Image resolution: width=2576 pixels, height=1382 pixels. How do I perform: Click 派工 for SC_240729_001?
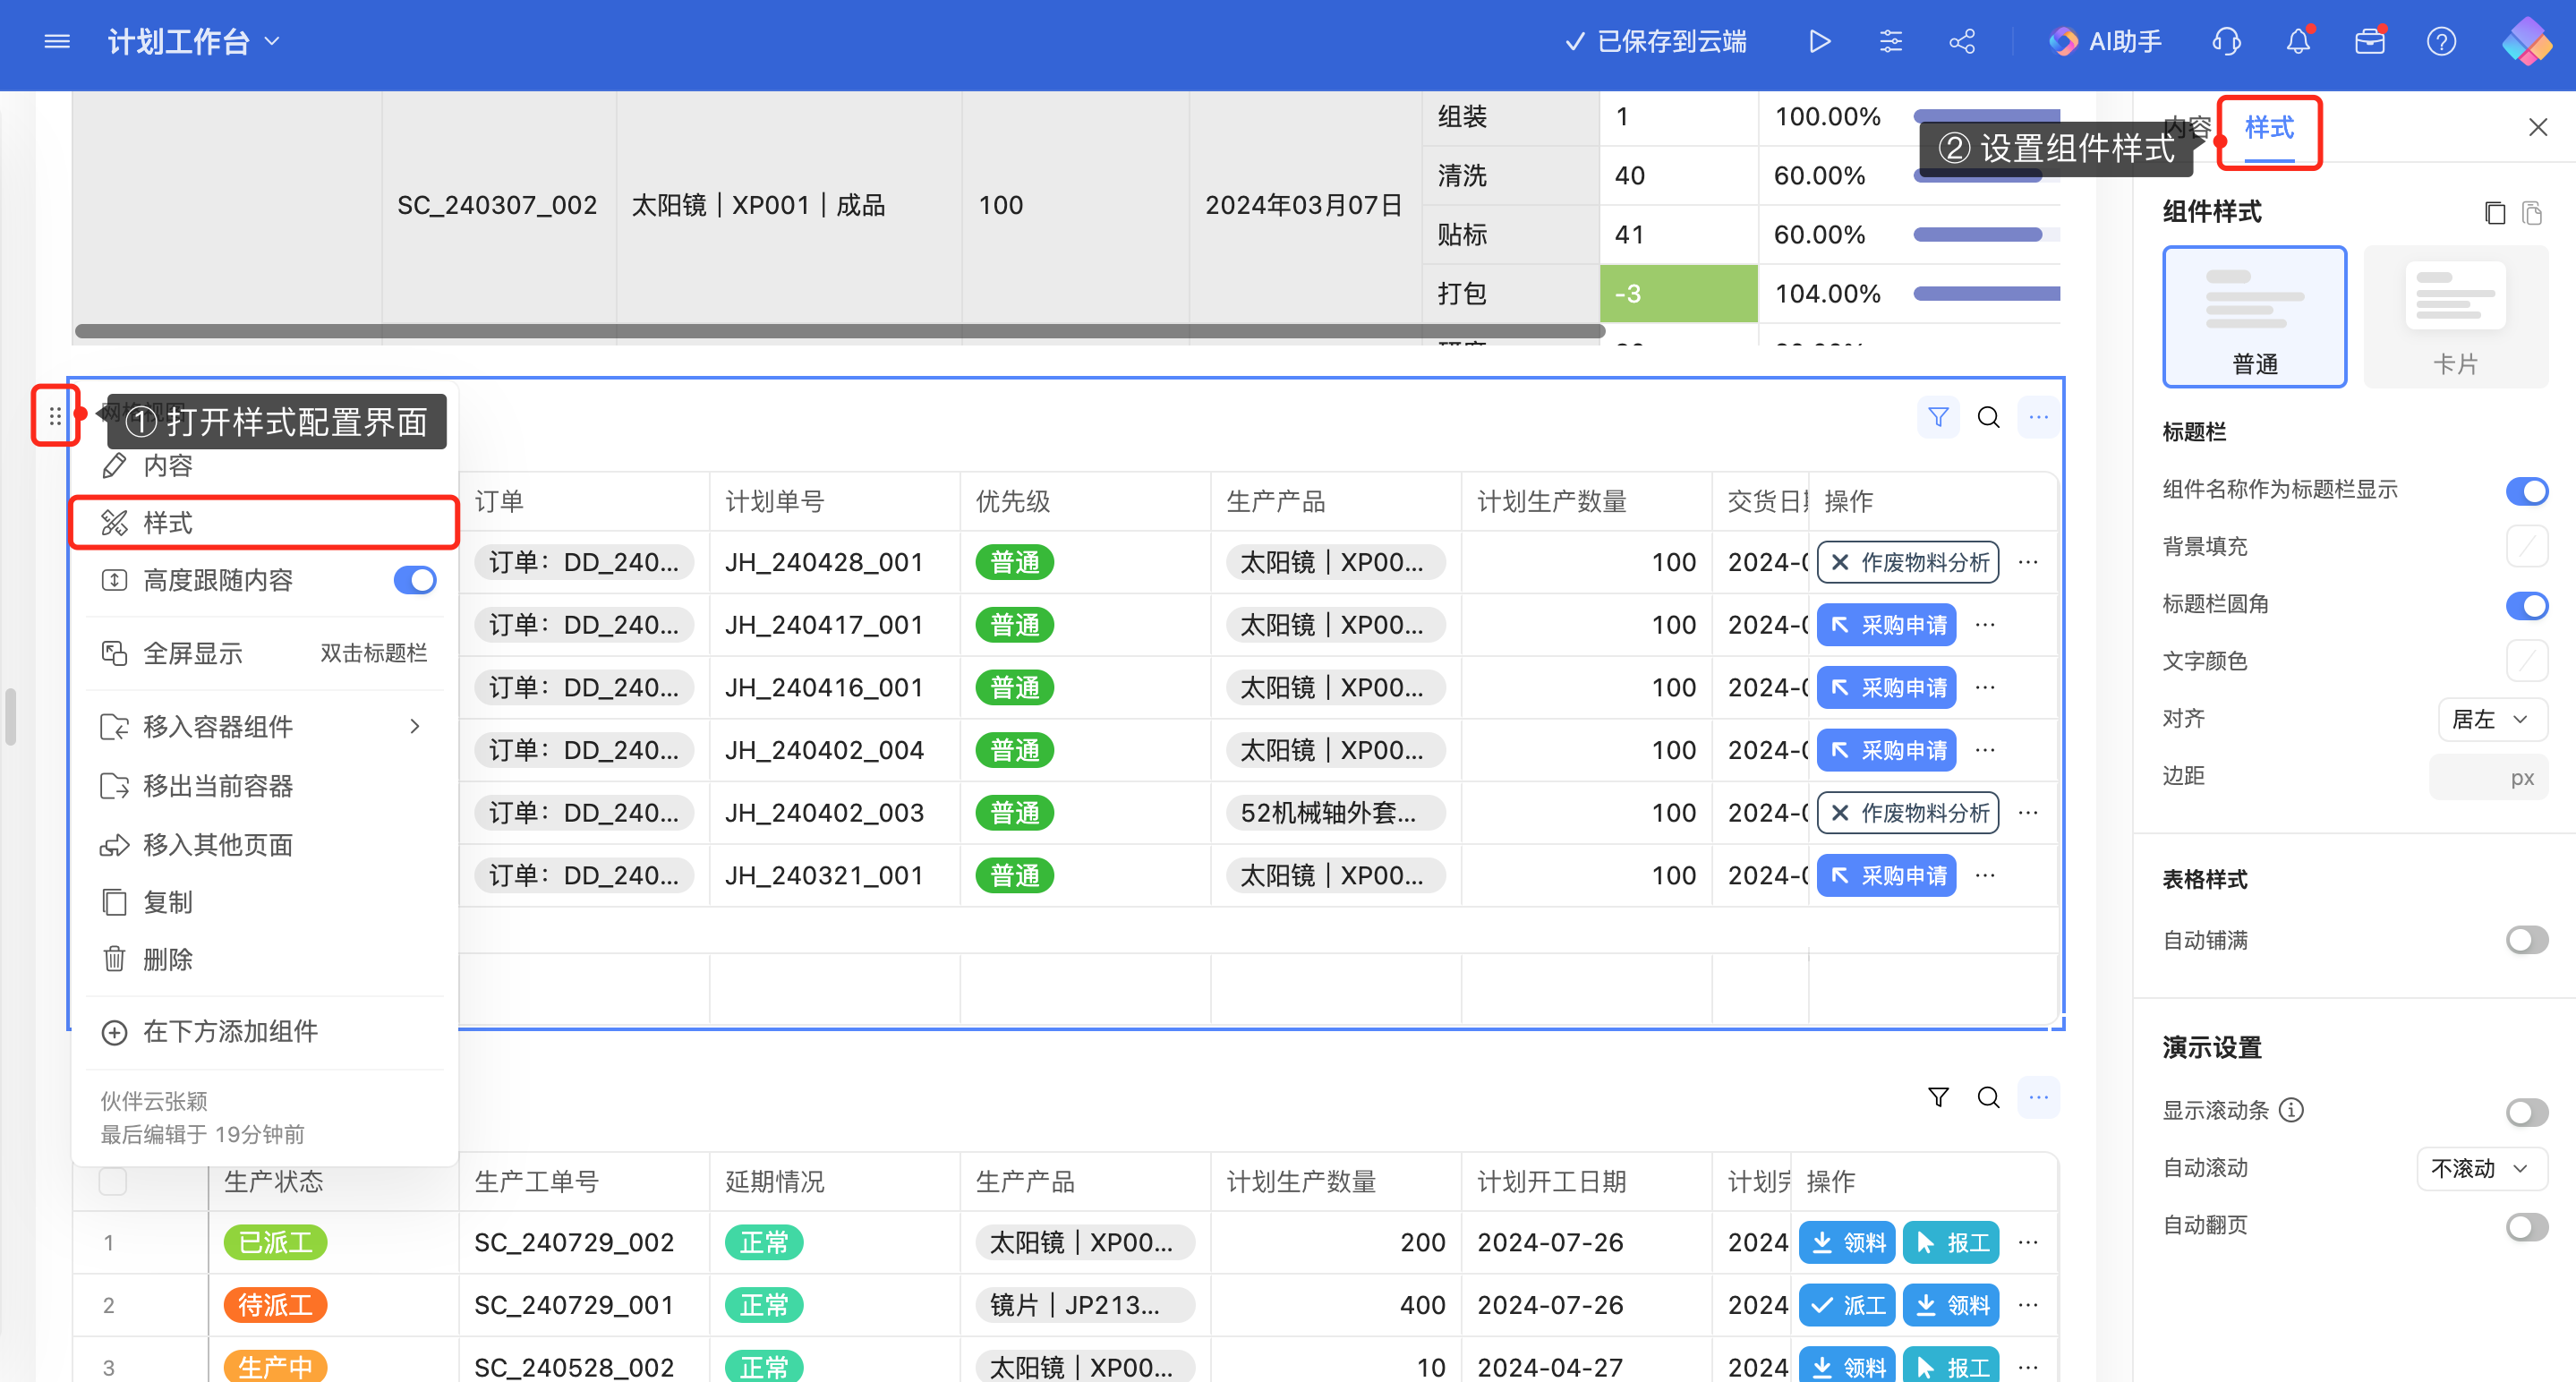click(1847, 1305)
